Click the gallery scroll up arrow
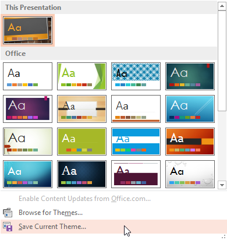The height and width of the screenshot is (240, 227). [222, 6]
